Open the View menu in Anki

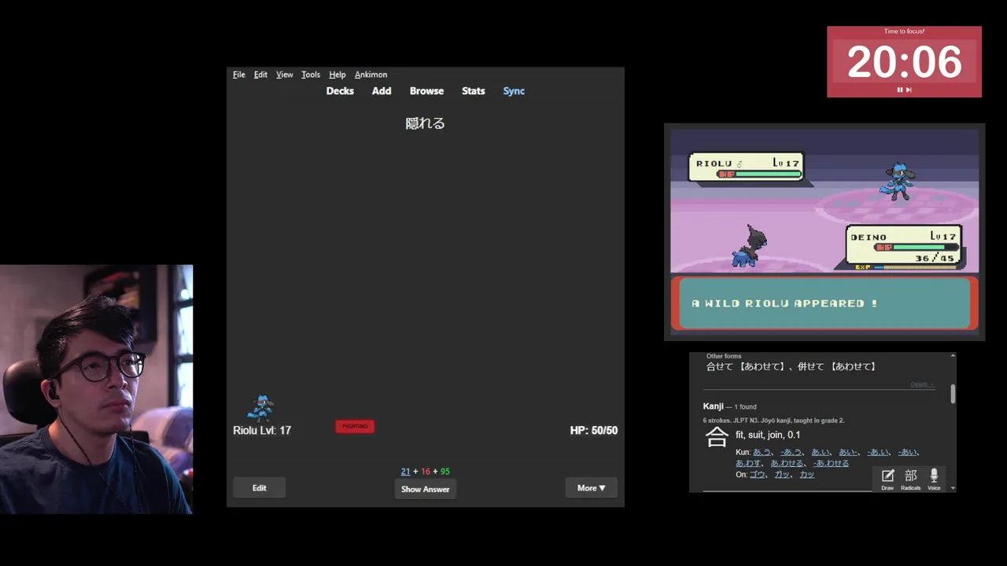tap(285, 75)
